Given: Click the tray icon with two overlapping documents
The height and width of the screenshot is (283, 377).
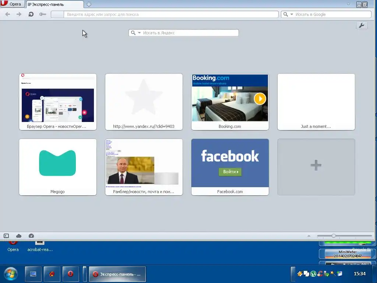Looking at the screenshot, I should point(306,274).
